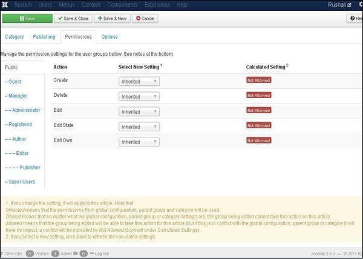Click the Action column header
The image size is (363, 259).
[60, 67]
